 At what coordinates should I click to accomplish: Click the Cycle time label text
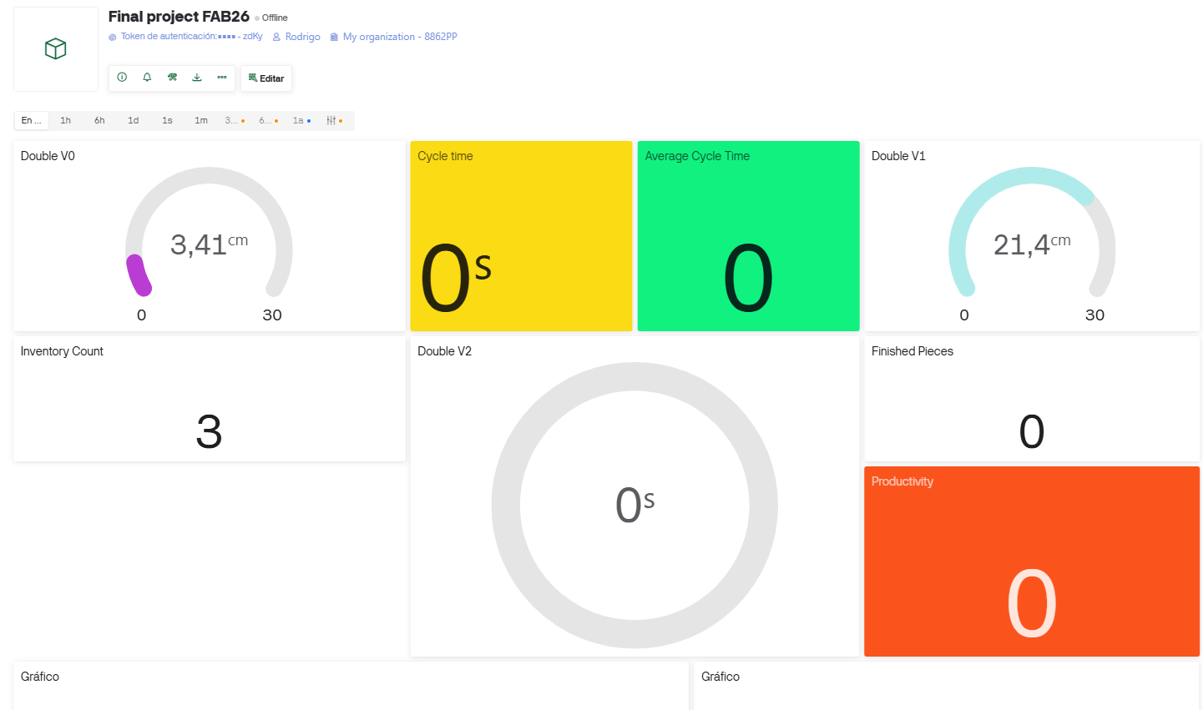(x=445, y=156)
